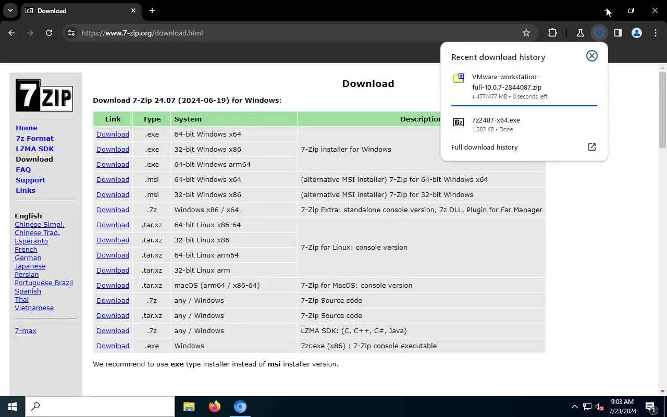Open the 7-max link

click(x=26, y=330)
